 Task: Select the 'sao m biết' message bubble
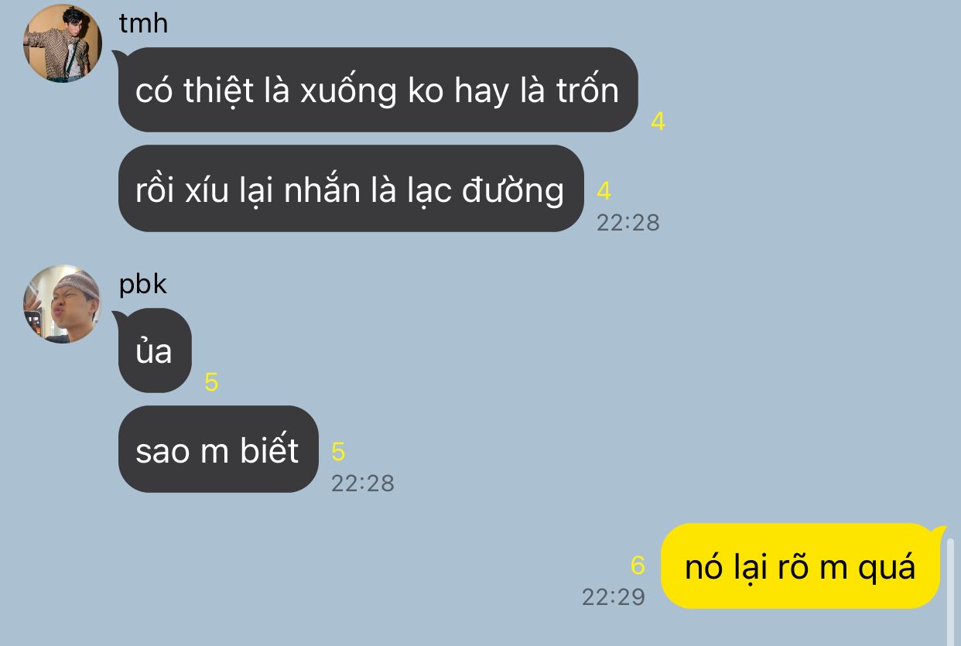coord(217,449)
